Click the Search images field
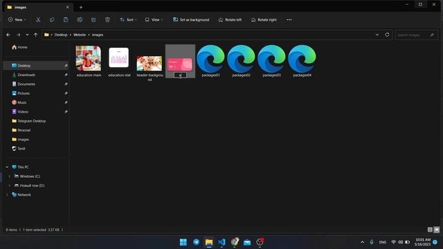This screenshot has height=249, width=443. pyautogui.click(x=416, y=35)
